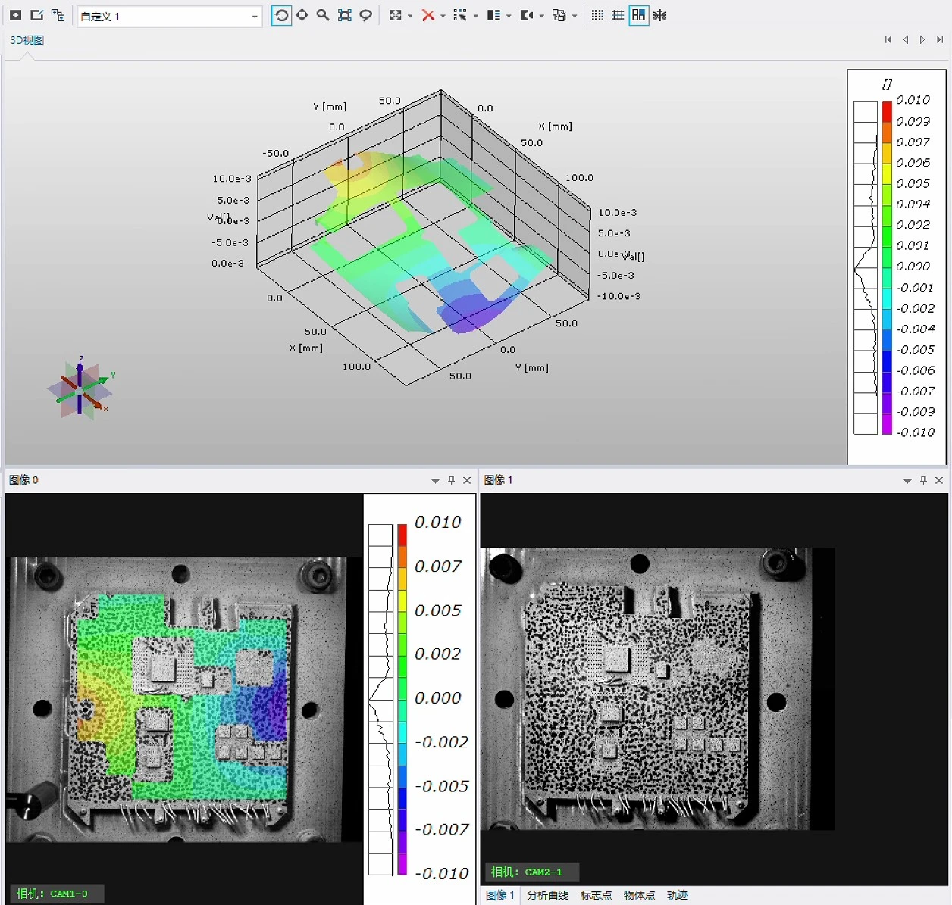Open the 标志点 tab
The width and height of the screenshot is (952, 905).
(596, 895)
